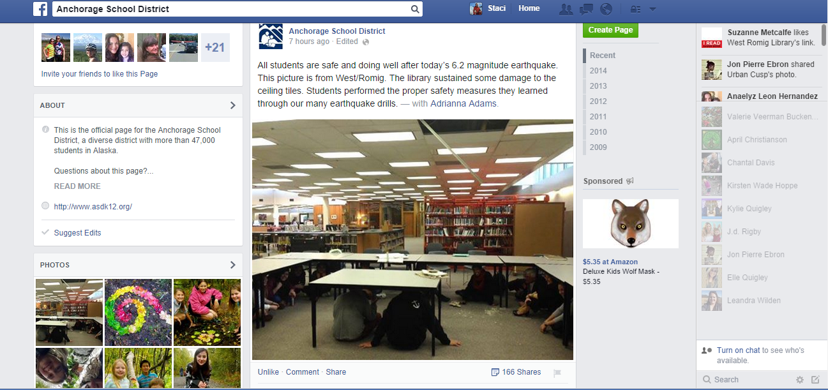Open READ MORE in About
Image resolution: width=828 pixels, height=390 pixels.
[77, 186]
